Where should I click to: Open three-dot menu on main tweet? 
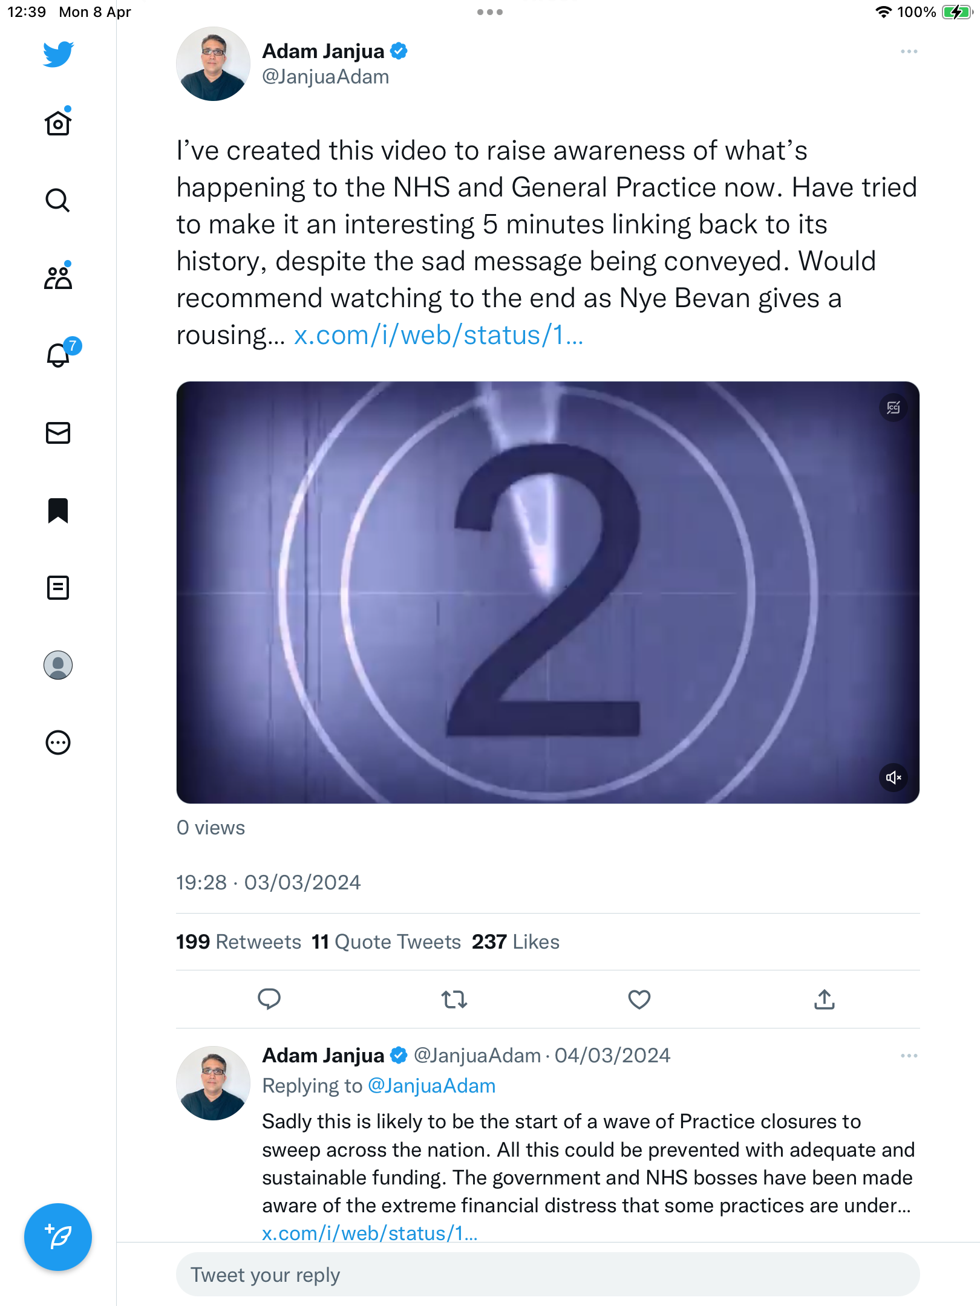[x=909, y=52]
